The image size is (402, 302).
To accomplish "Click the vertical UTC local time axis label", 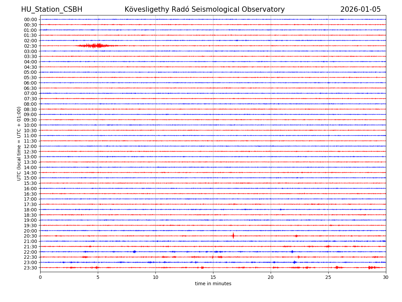I will point(19,144).
